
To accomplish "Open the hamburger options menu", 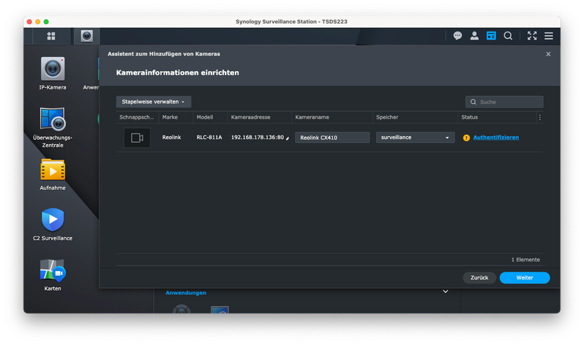I will (549, 35).
